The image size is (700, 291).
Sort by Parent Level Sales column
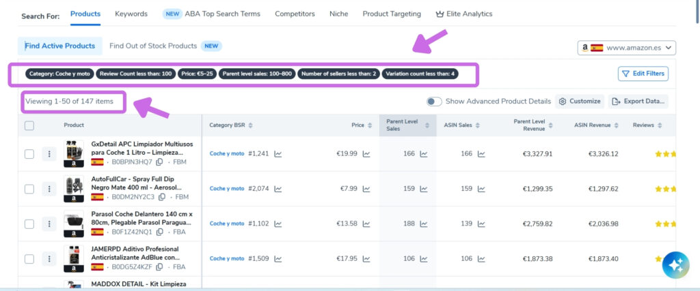pyautogui.click(x=407, y=125)
